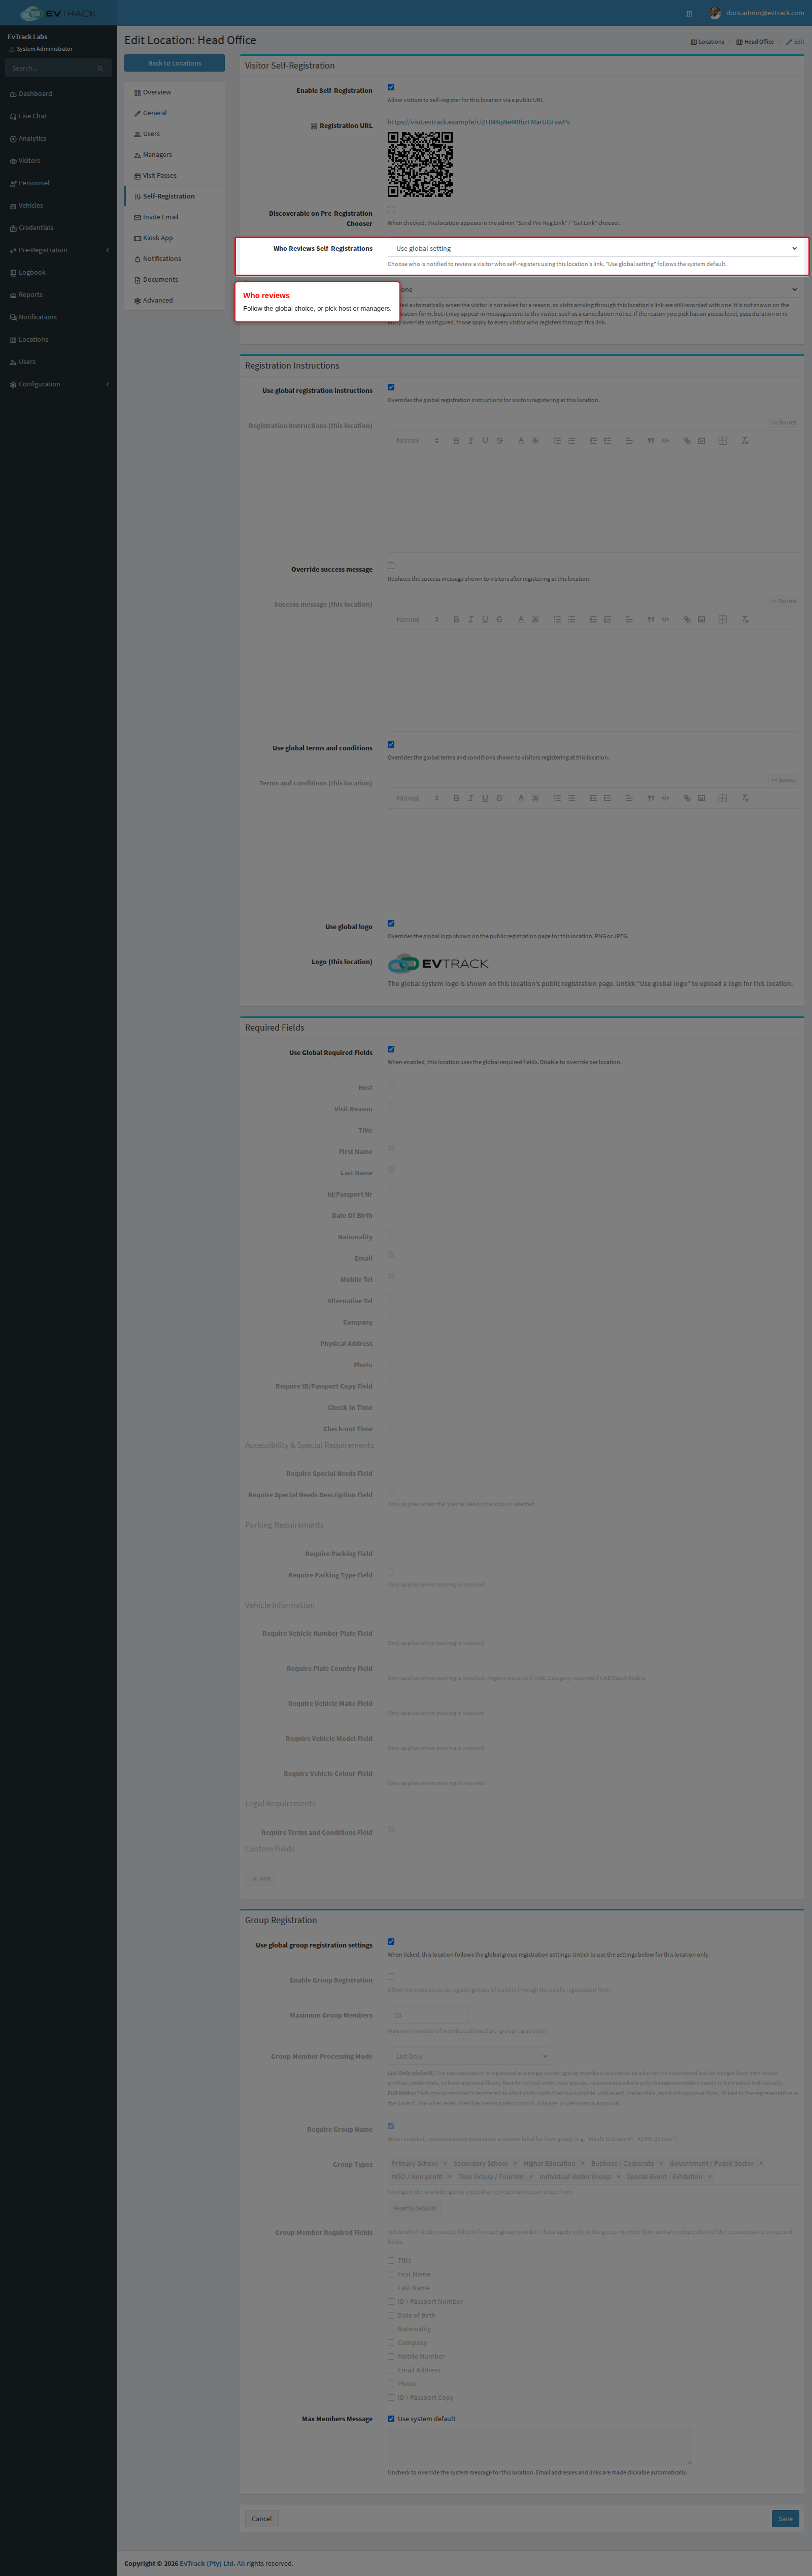Viewport: 812px width, 2576px height.
Task: Insert table in Success message editor toolbar
Action: pyautogui.click(x=722, y=620)
